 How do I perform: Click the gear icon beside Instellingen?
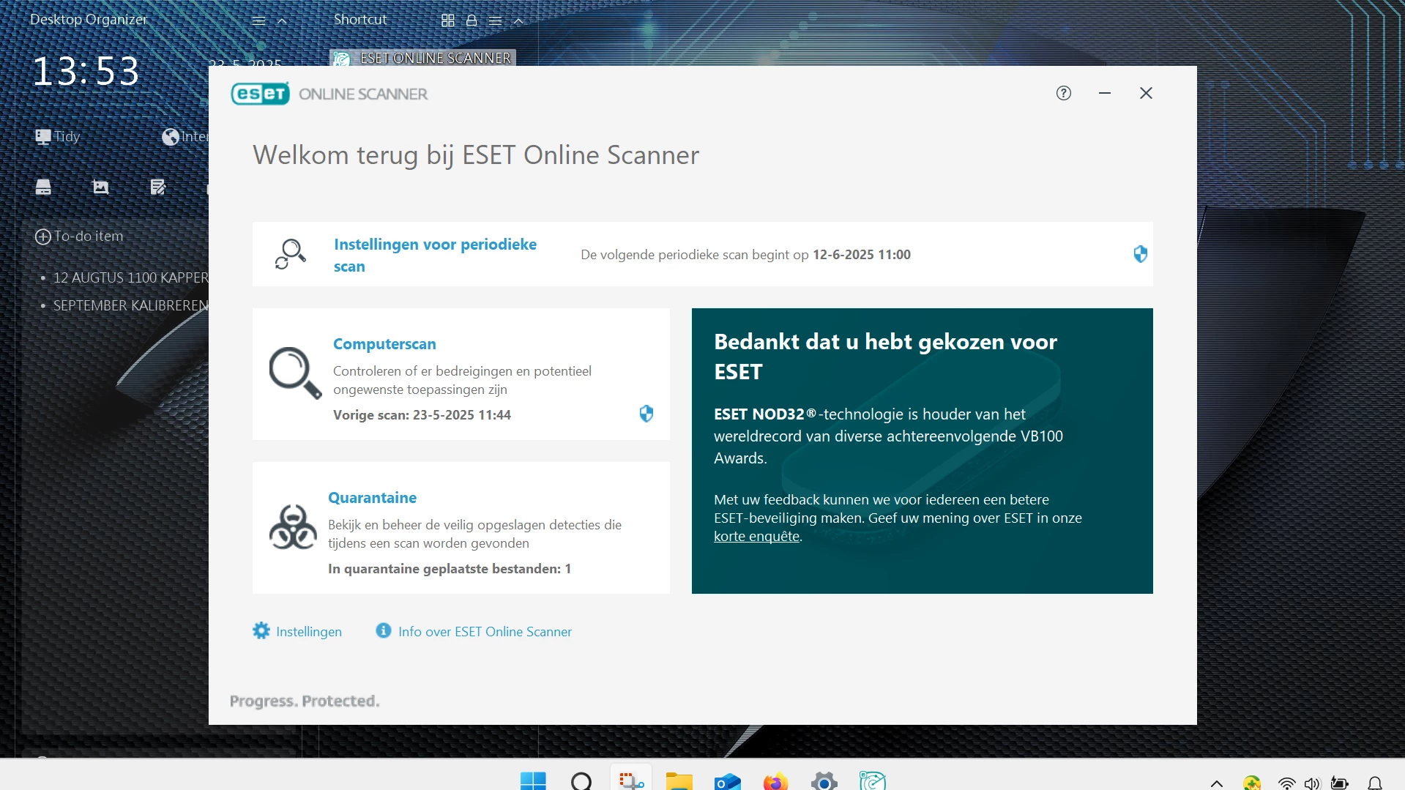click(261, 630)
